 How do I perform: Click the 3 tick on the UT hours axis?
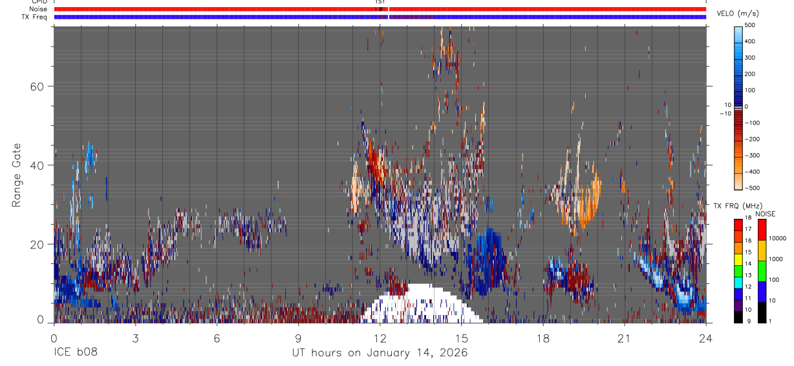135,338
